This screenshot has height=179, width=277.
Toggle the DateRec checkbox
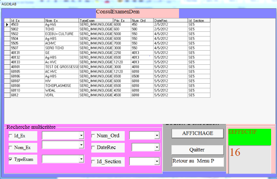(94, 148)
